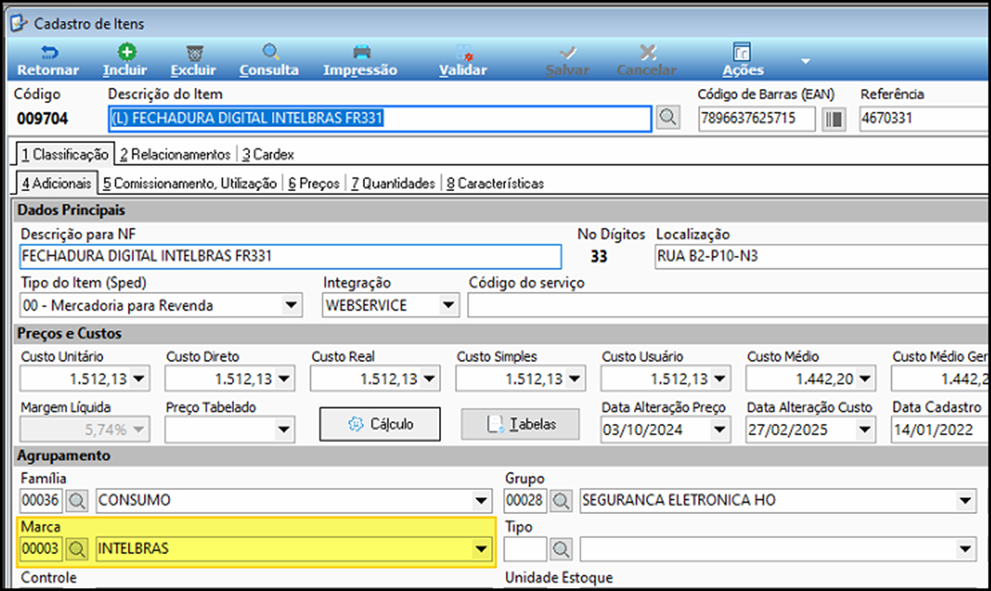Click the empty Tipo code field
The image size is (991, 591).
[x=524, y=549]
